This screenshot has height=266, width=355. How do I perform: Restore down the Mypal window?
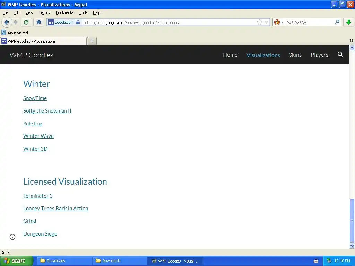click(342, 4)
